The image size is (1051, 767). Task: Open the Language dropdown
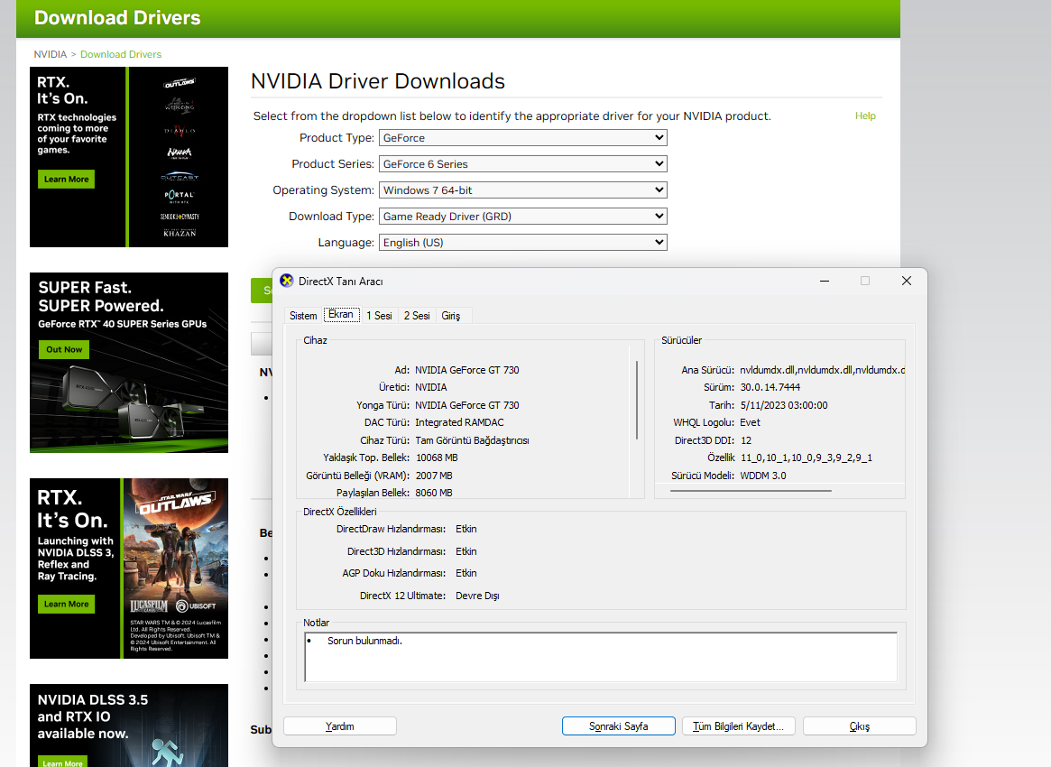point(523,242)
